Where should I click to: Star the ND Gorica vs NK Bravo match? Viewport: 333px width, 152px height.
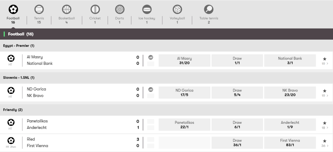coord(325,91)
